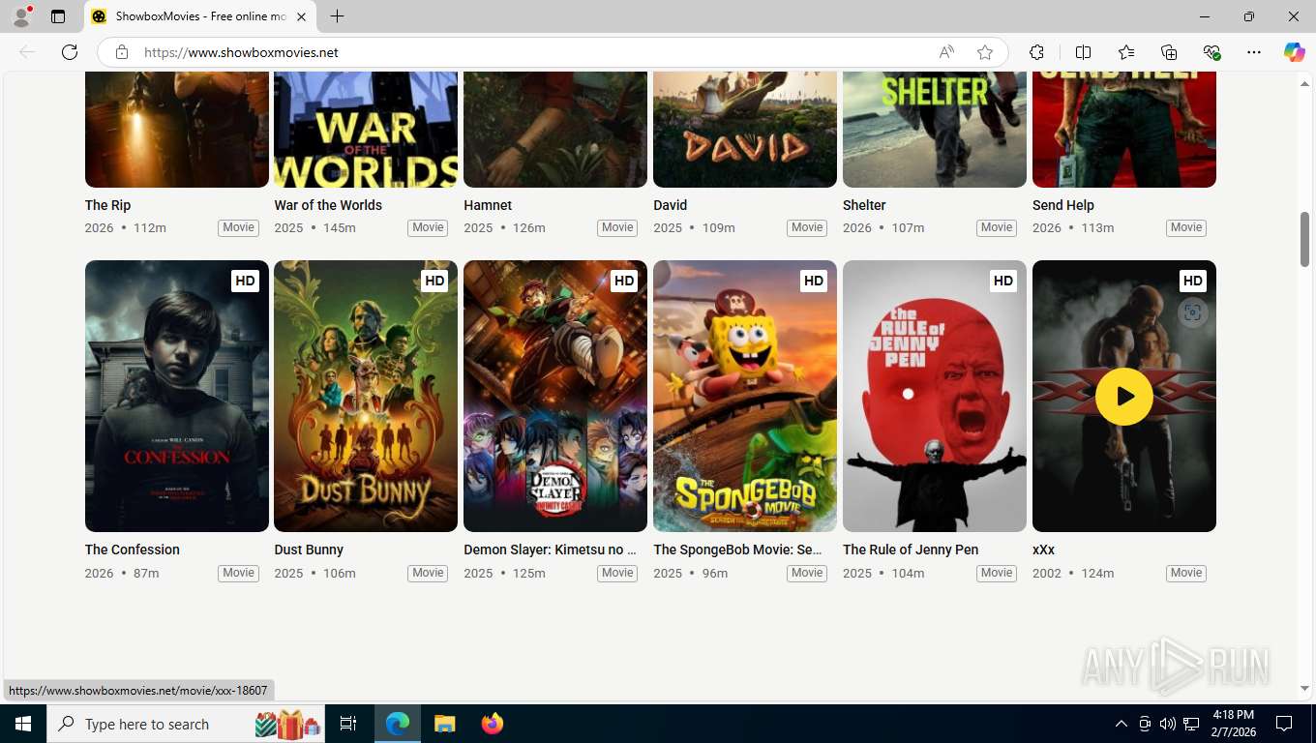The height and width of the screenshot is (743, 1316).
Task: Open network status tray icon
Action: [x=1191, y=724]
